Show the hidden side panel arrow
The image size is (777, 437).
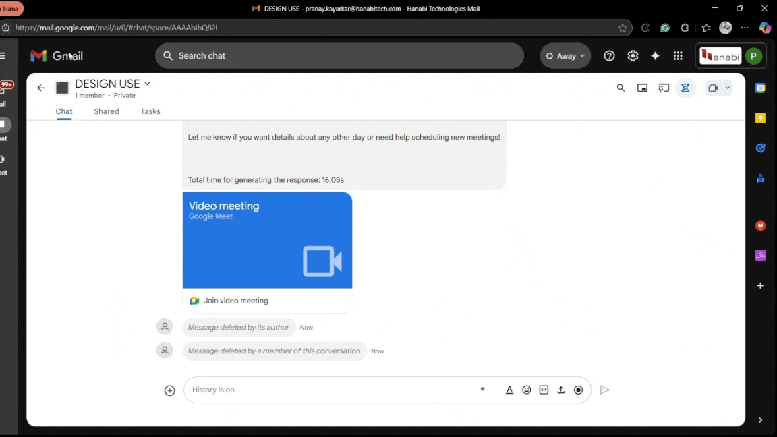pyautogui.click(x=760, y=420)
